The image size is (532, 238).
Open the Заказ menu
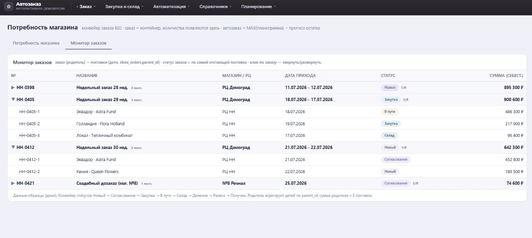click(86, 7)
